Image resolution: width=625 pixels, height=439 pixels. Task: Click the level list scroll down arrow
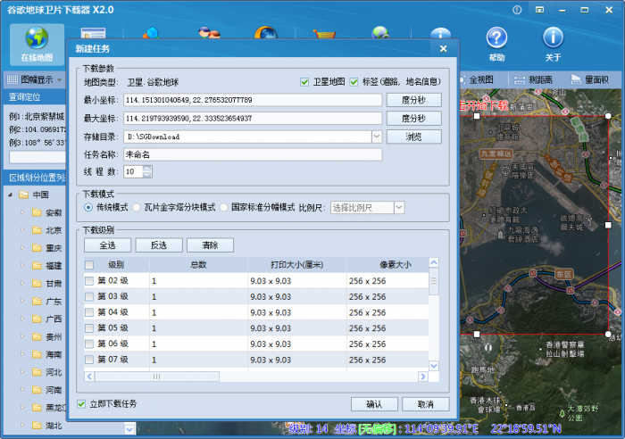434,366
